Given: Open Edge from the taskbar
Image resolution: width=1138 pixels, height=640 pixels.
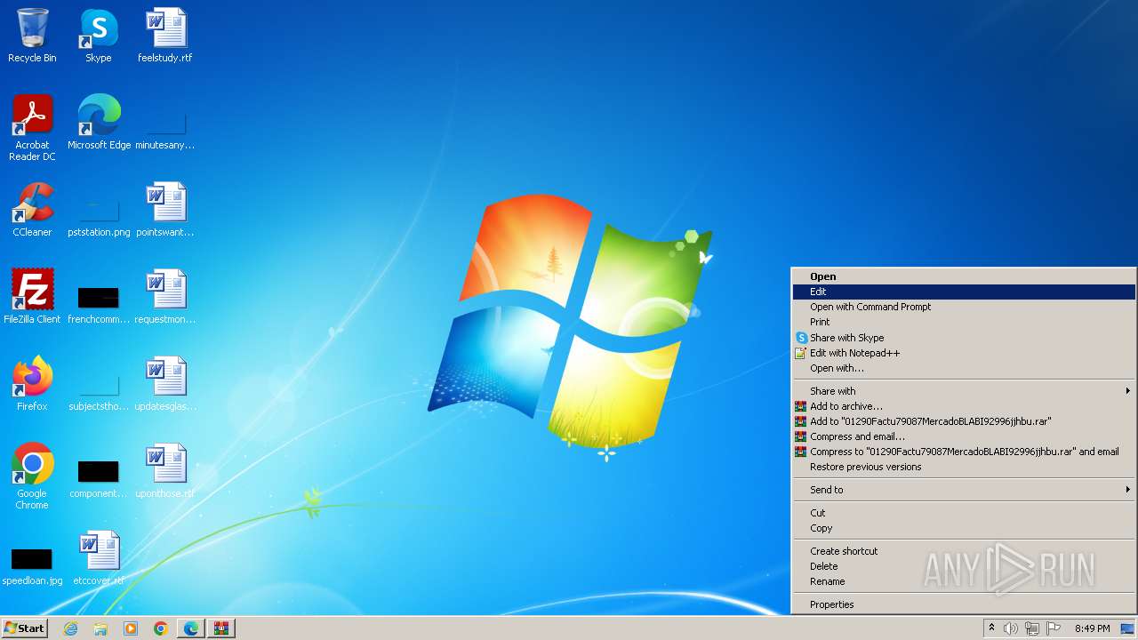Looking at the screenshot, I should click(191, 628).
